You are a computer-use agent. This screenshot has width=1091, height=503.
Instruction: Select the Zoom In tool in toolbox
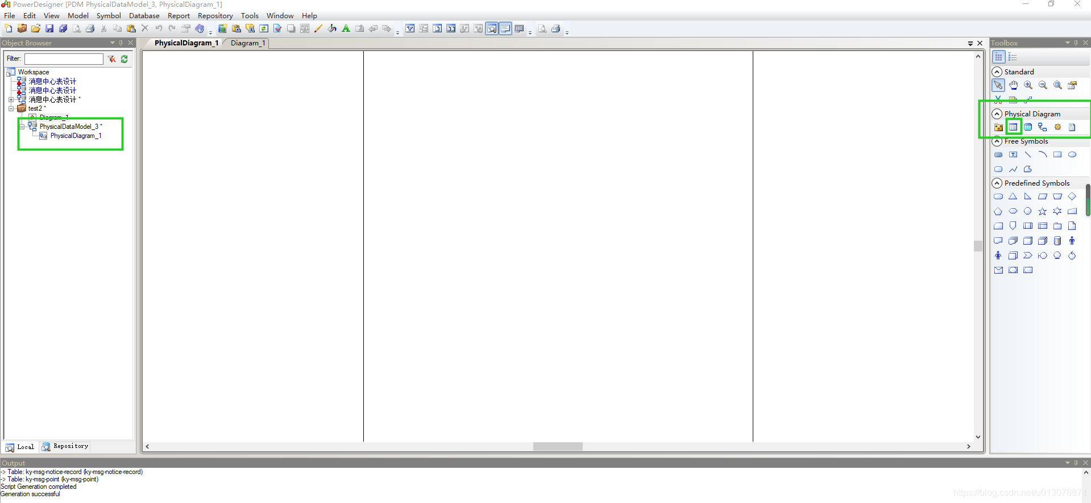(x=1028, y=85)
